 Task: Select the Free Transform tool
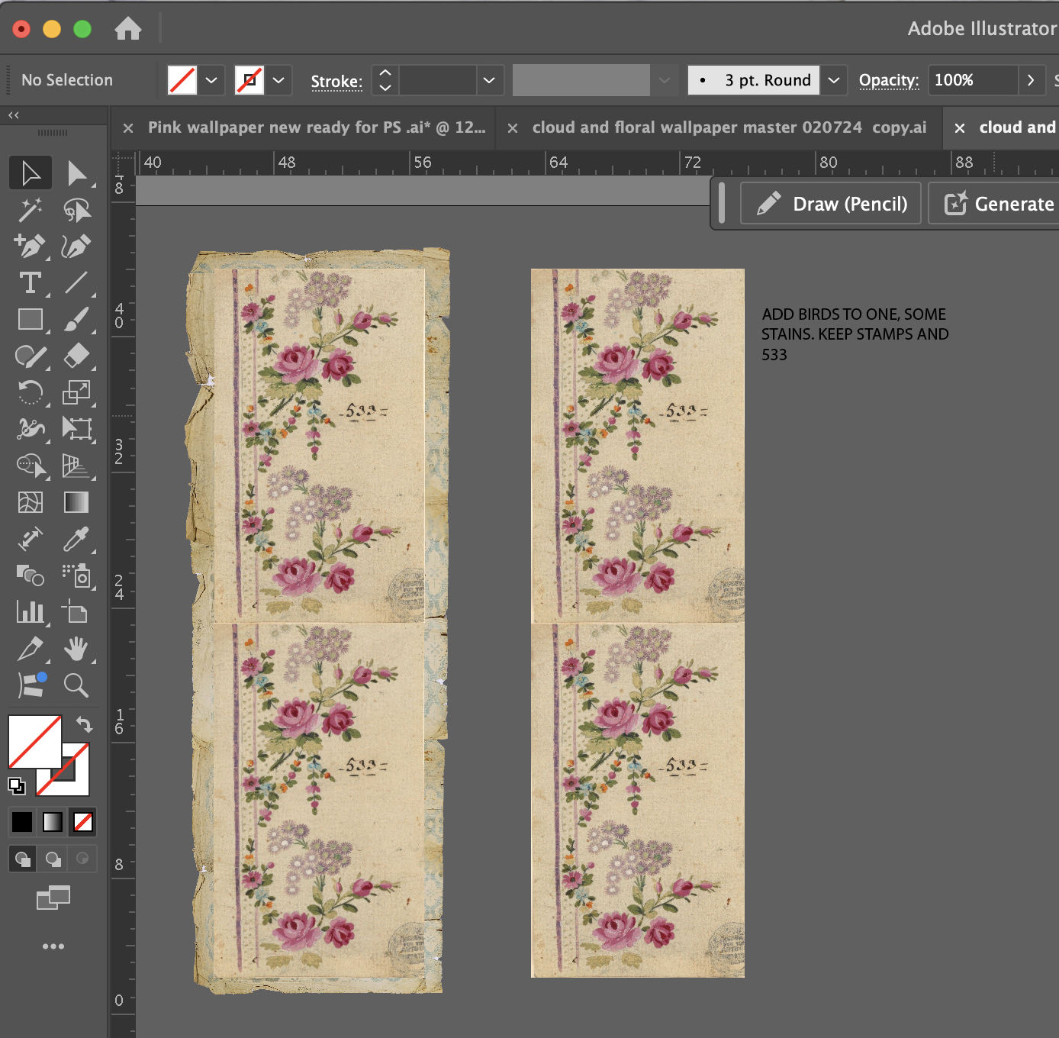[x=76, y=430]
